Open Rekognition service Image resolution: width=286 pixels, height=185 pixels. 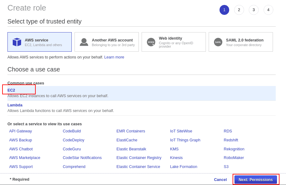coord(234,149)
